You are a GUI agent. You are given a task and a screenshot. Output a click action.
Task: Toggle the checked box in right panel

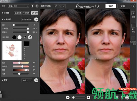(133, 13)
